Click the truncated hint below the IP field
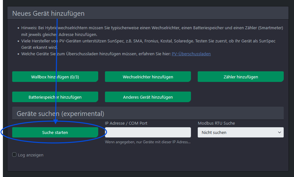This screenshot has width=294, height=177. coord(148,142)
